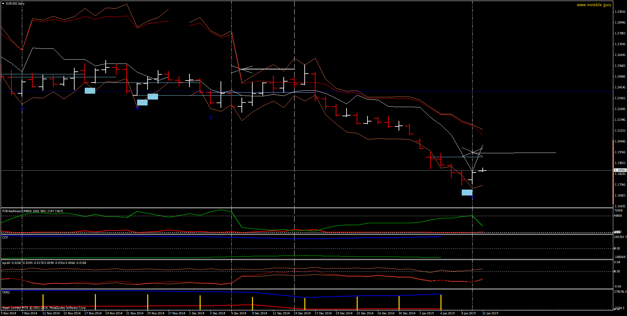This screenshot has height=316, width=627.
Task: Click the 5 Dec 2014 date label
Action: pos(239,313)
